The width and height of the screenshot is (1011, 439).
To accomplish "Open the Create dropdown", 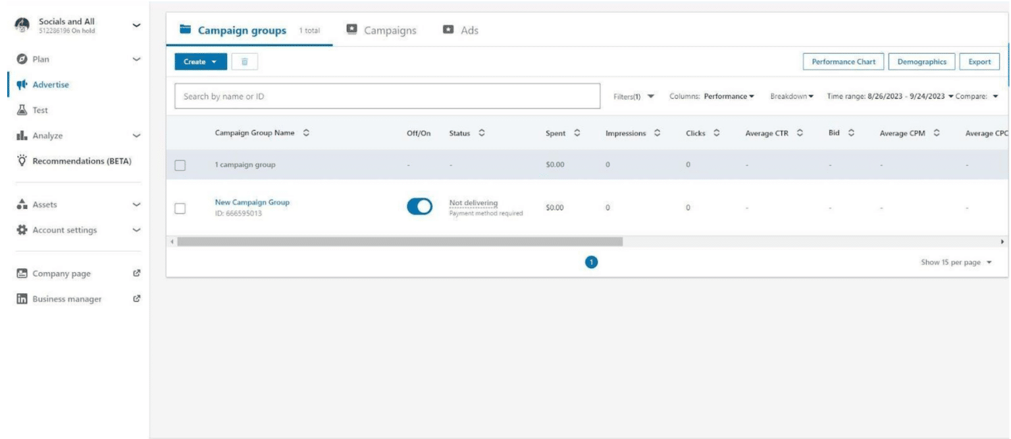I will tap(202, 60).
